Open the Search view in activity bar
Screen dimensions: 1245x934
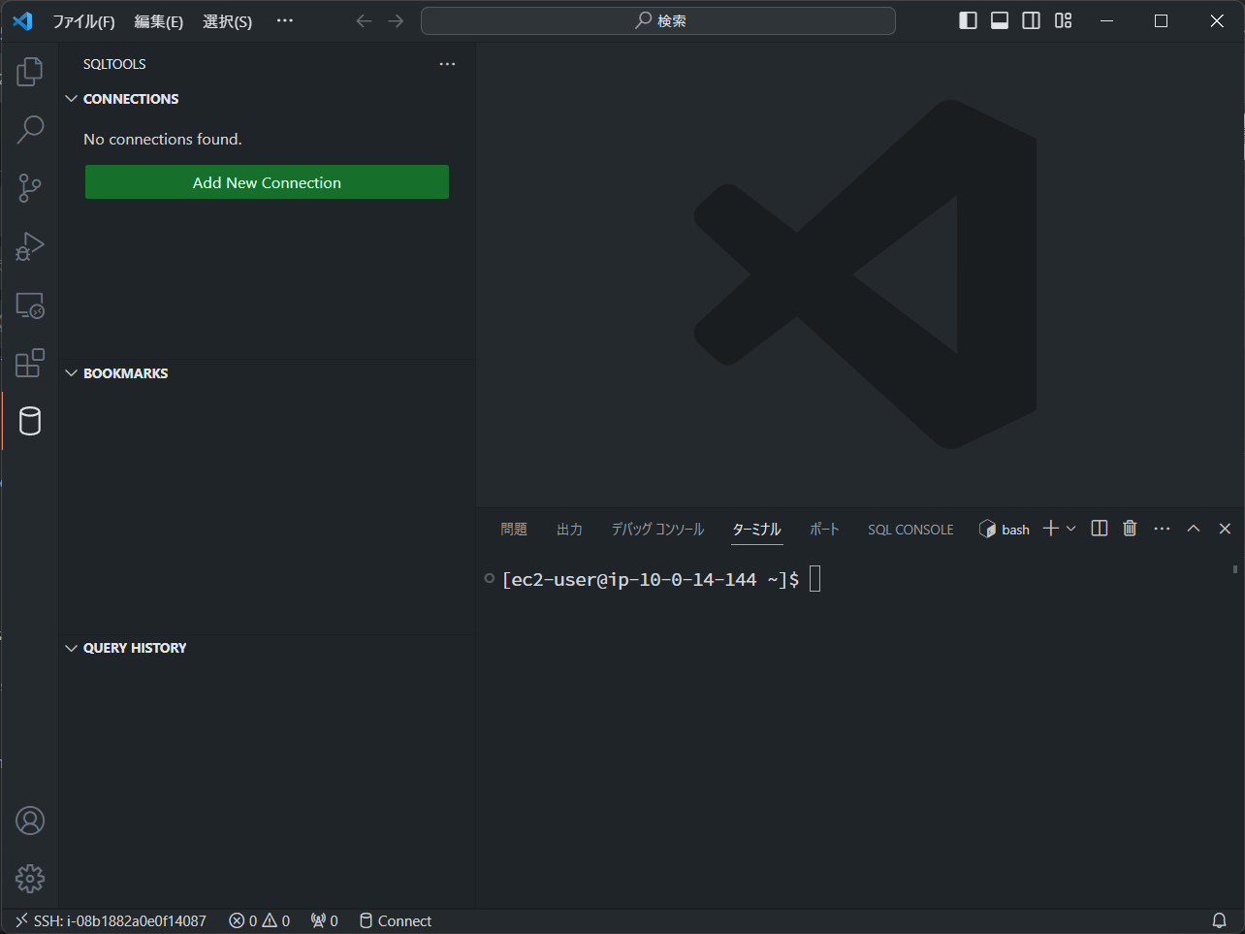30,129
